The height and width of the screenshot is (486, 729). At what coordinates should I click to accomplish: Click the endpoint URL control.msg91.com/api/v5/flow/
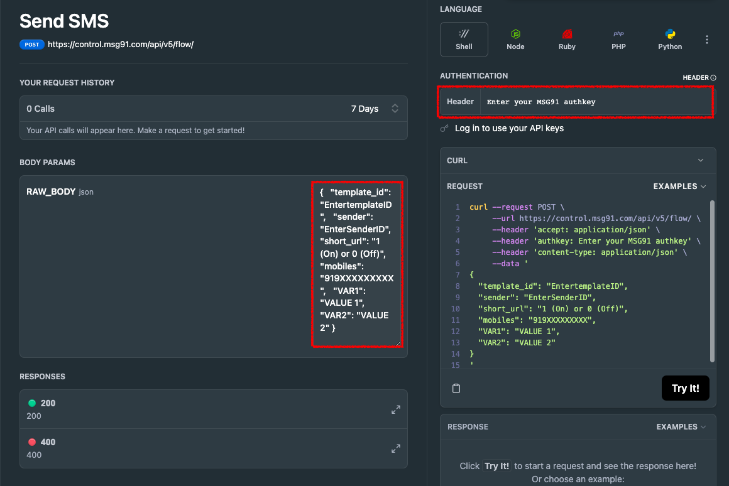click(121, 45)
